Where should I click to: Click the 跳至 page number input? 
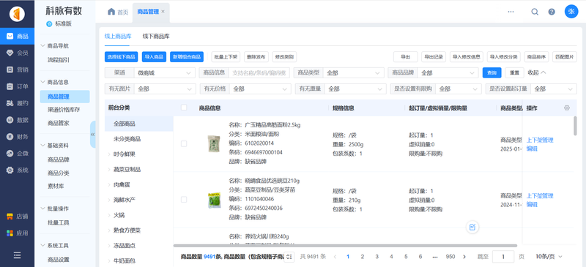point(503,257)
